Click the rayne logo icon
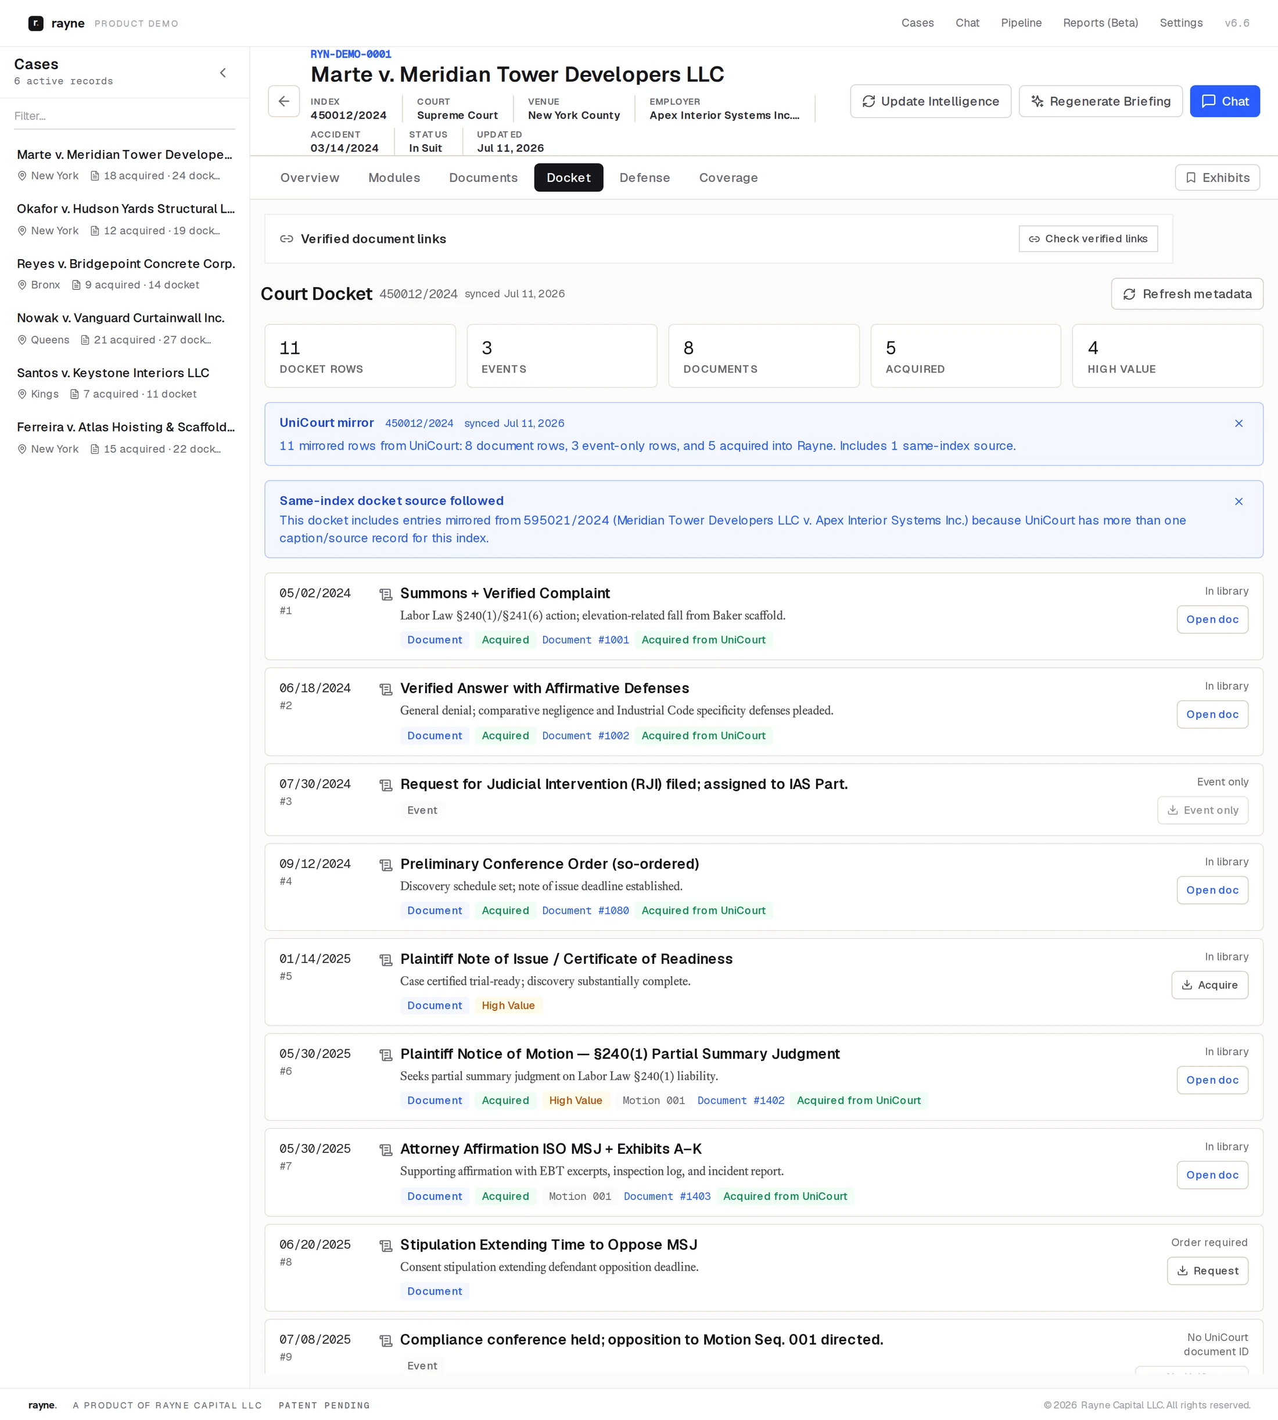The height and width of the screenshot is (1420, 1278). (x=36, y=23)
